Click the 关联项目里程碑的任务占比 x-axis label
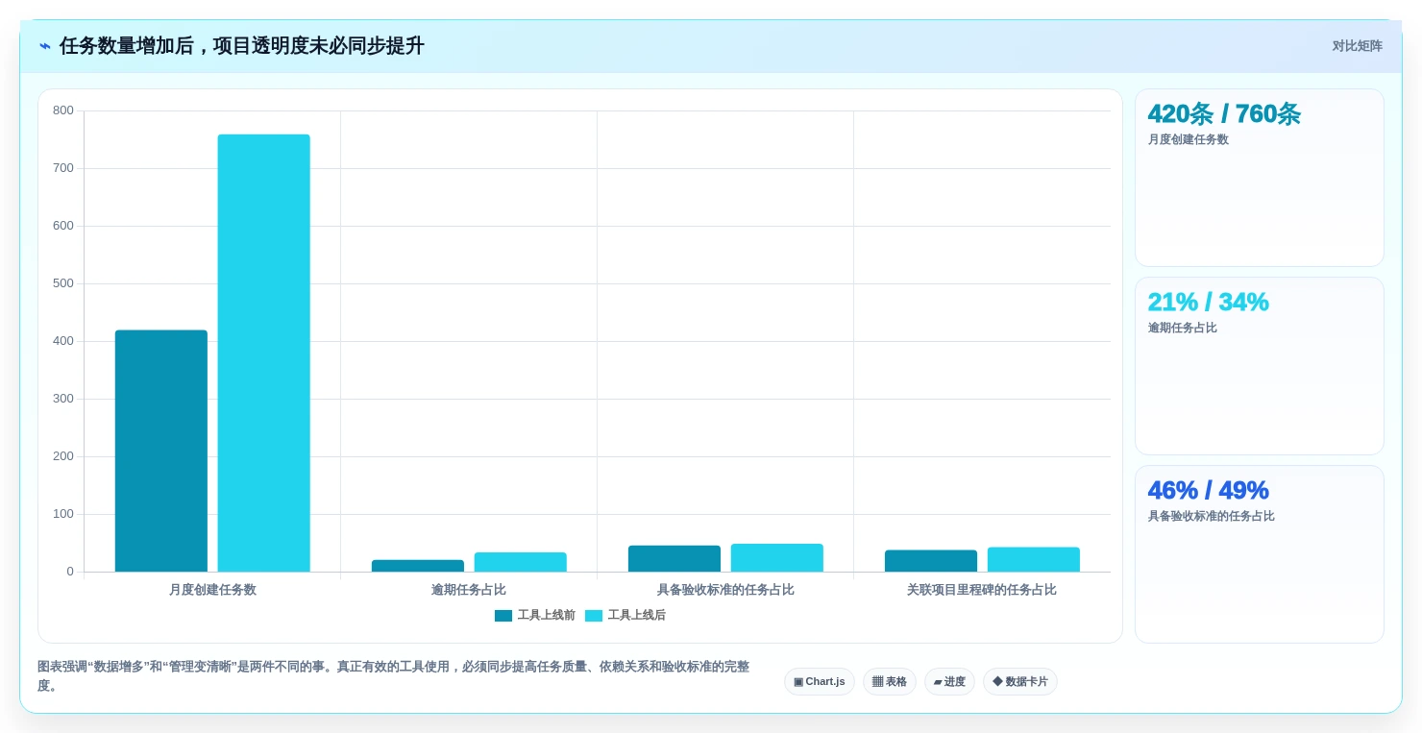1422x733 pixels. [x=982, y=590]
